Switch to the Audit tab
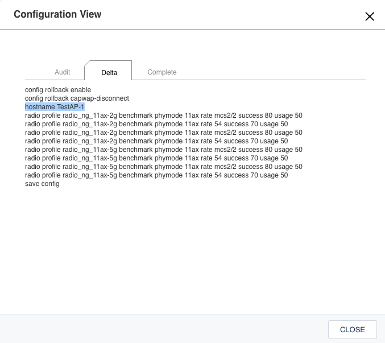Screen dimensions: 385x343 [x=62, y=72]
